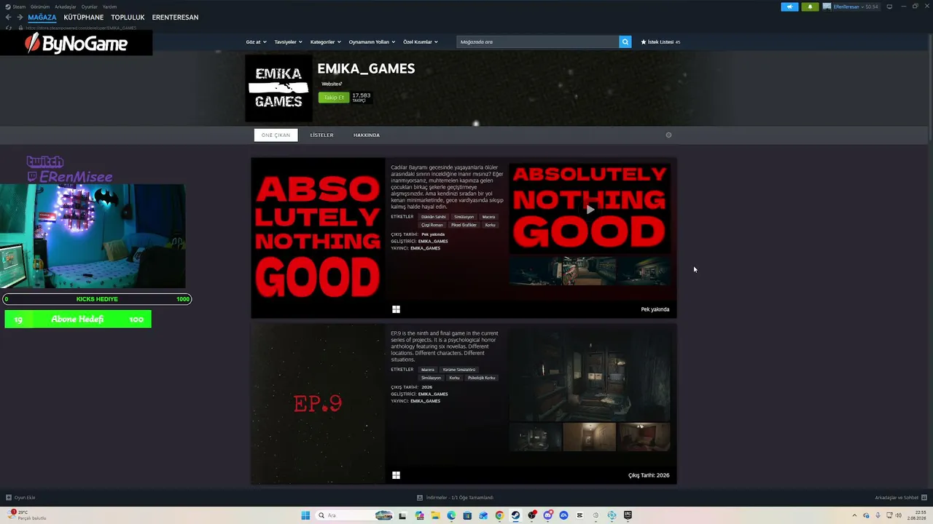This screenshot has width=933, height=524.
Task: Click the taskbar volume icon
Action: (x=899, y=515)
